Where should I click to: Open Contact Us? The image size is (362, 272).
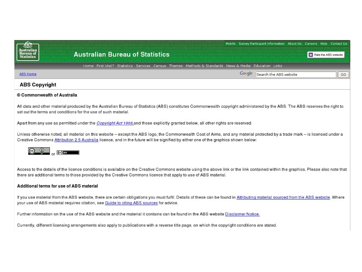(x=339, y=44)
